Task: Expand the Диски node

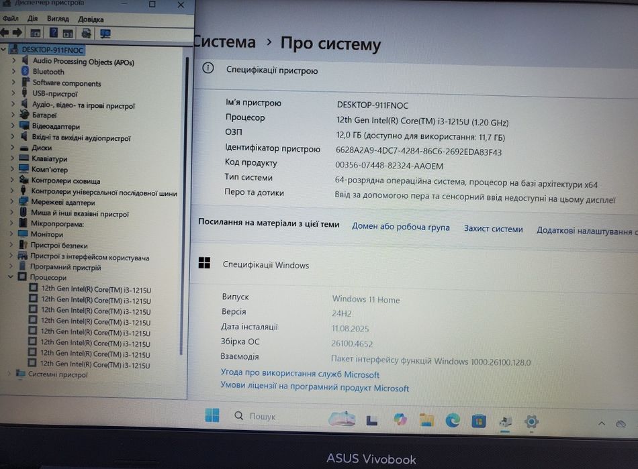Action: coord(13,147)
